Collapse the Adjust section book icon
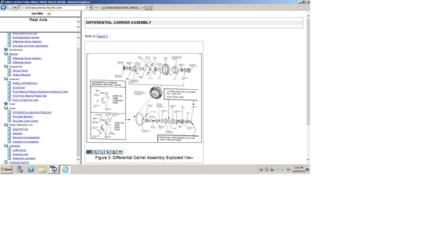 pos(6,108)
